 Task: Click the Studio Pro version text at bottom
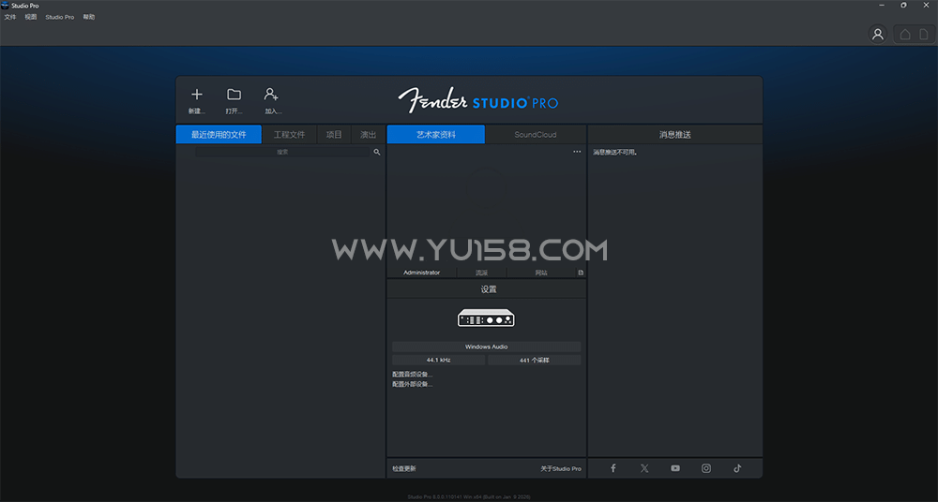click(469, 497)
